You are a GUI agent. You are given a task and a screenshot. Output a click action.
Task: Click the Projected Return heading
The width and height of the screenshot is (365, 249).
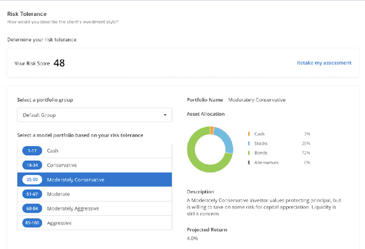(207, 230)
